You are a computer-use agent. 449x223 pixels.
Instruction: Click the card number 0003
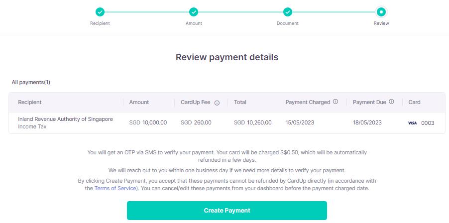pos(428,123)
